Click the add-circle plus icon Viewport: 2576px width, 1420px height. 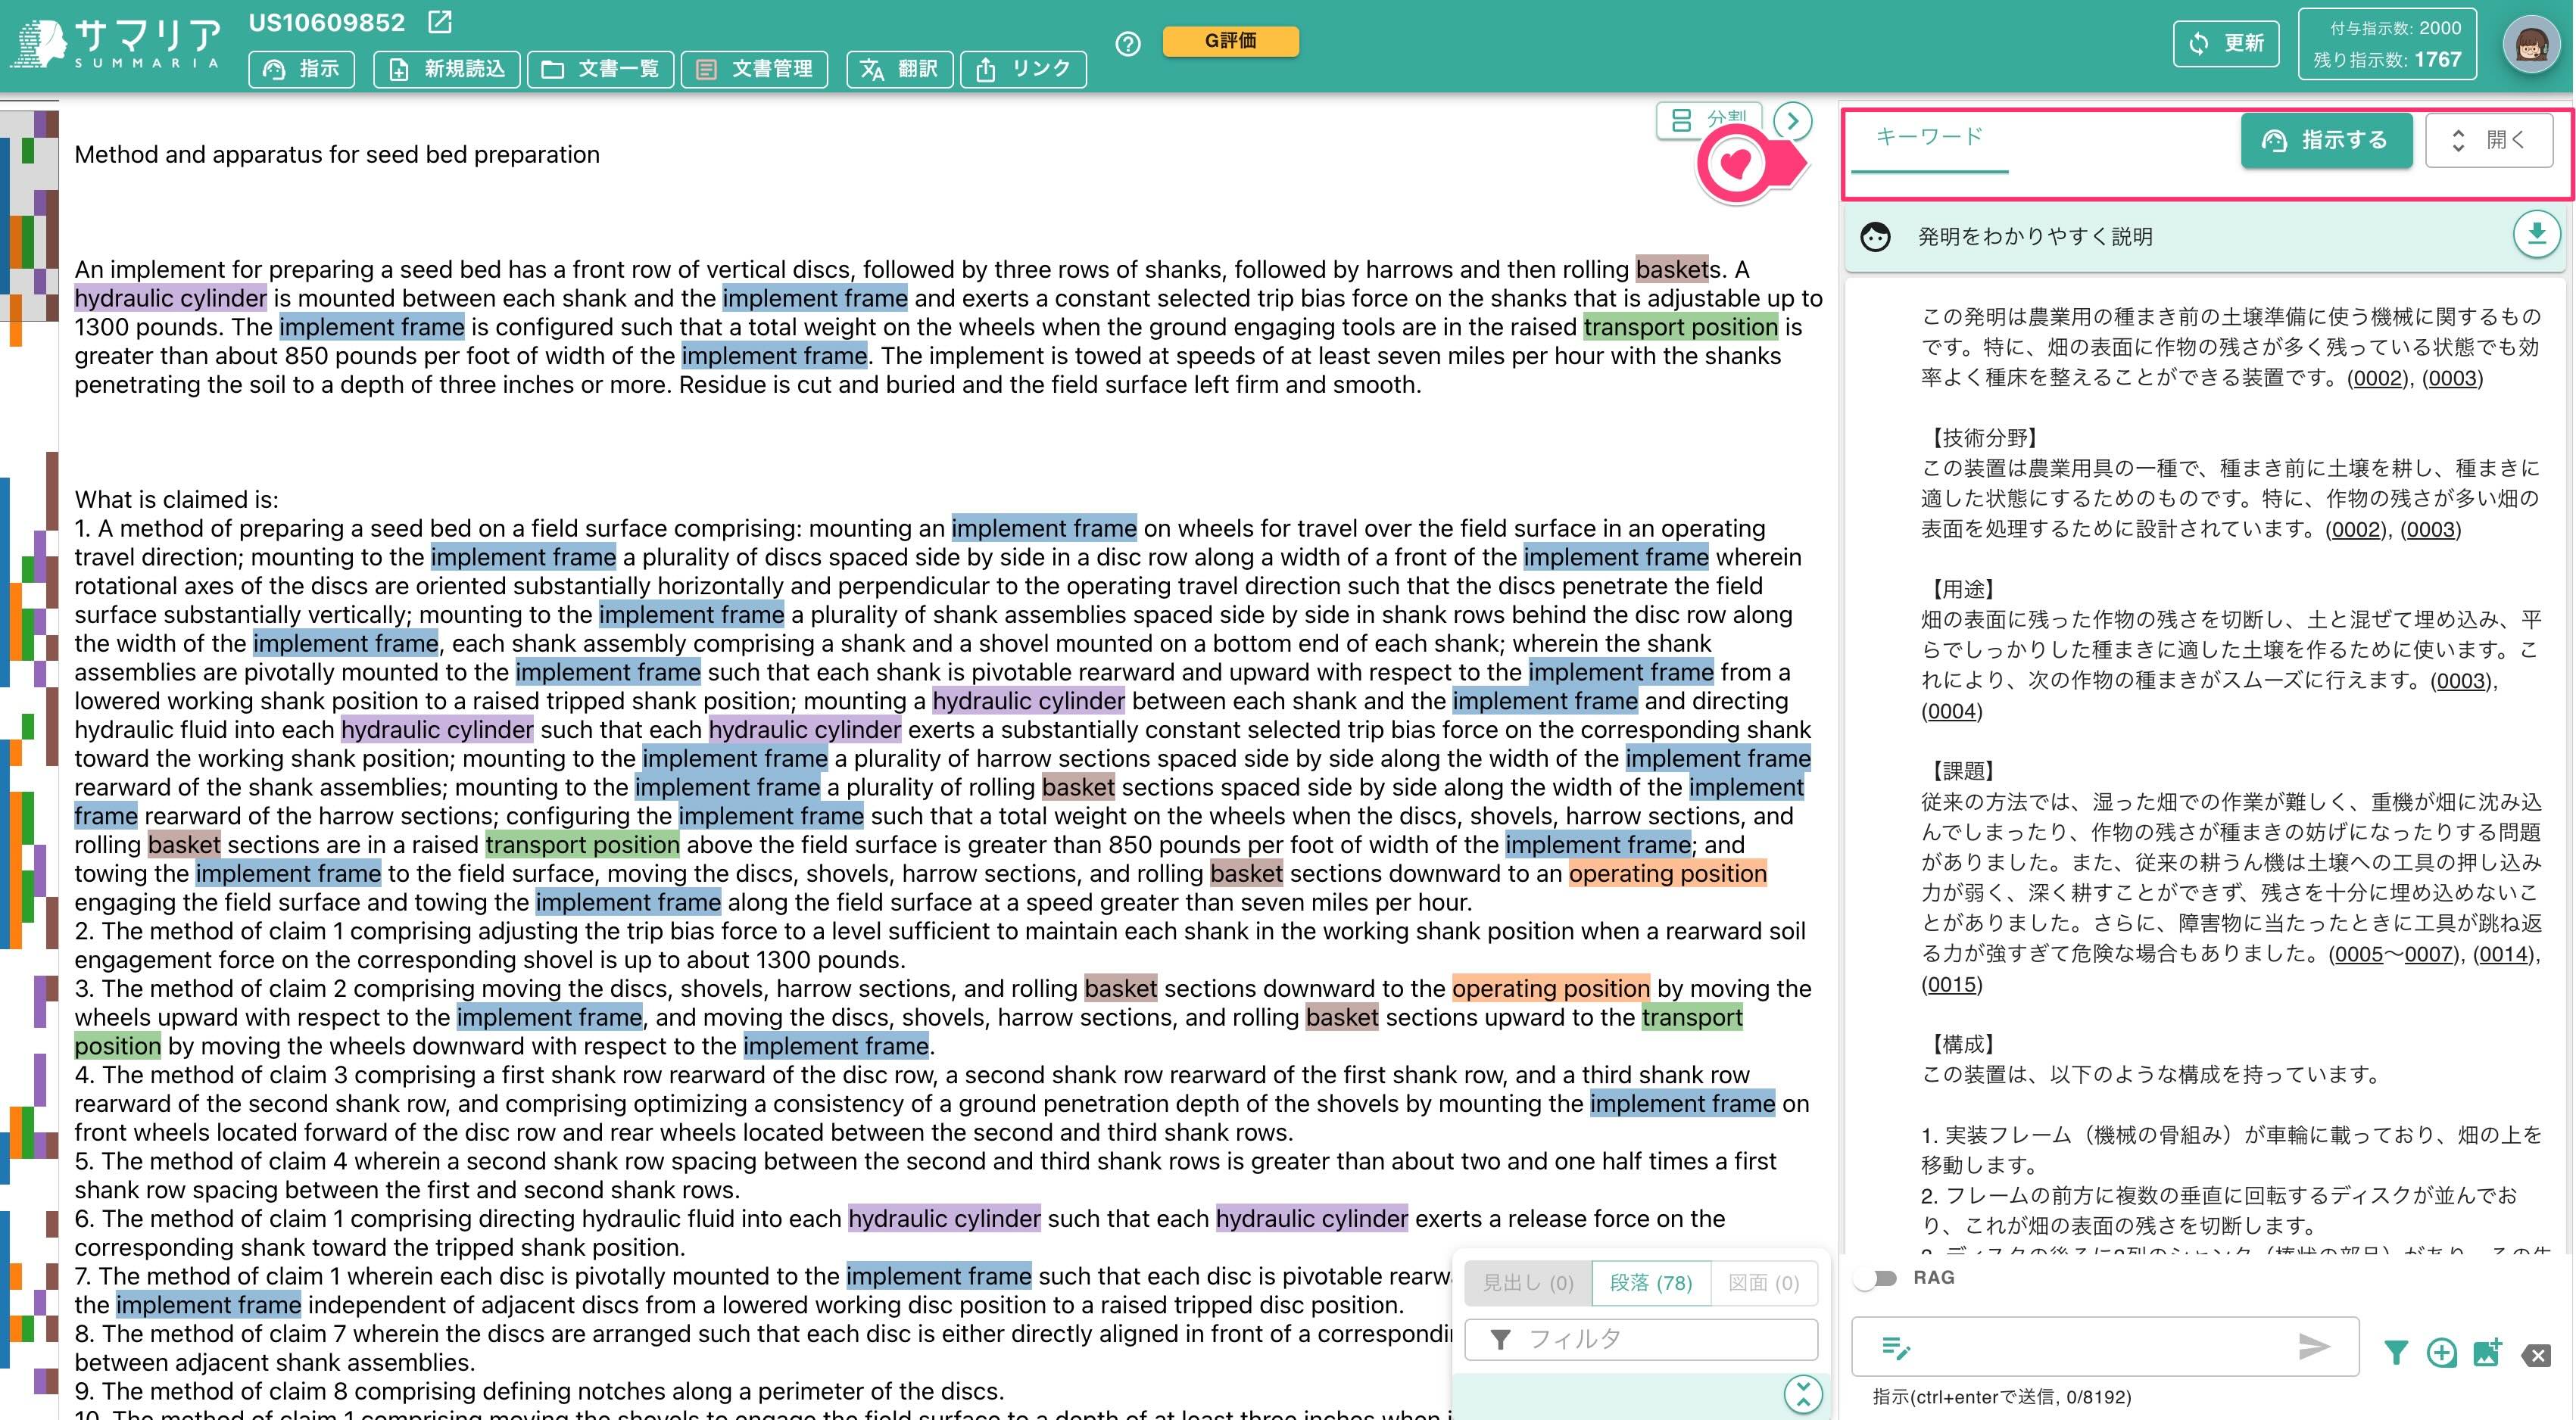(2441, 1353)
